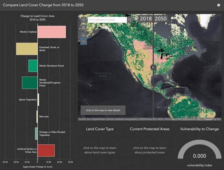Click the Powered by Esri link
Viewport: 224px width, 170px height.
212,119
